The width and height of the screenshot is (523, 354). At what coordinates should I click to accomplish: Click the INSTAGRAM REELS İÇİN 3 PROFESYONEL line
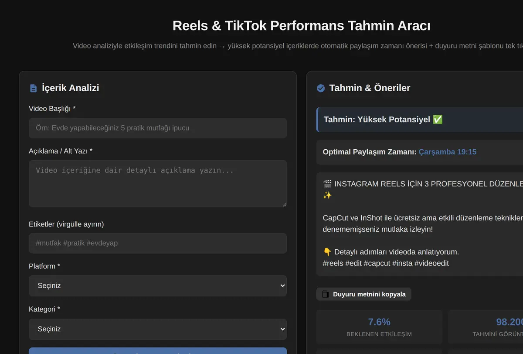click(423, 184)
